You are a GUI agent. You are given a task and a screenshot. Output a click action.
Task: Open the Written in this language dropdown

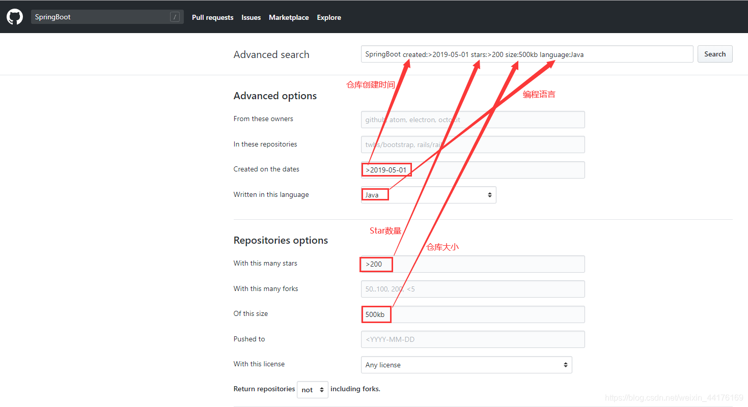click(x=428, y=195)
